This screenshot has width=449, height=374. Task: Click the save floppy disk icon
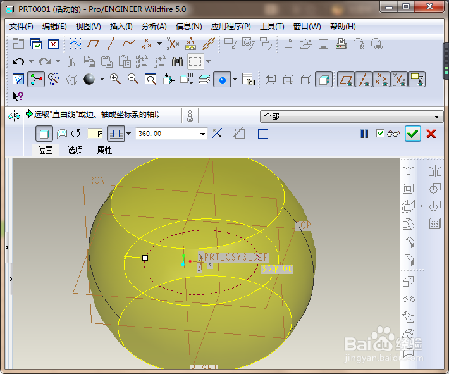[323, 44]
